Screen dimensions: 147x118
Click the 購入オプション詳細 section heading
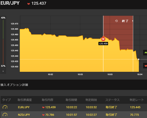point(14,85)
